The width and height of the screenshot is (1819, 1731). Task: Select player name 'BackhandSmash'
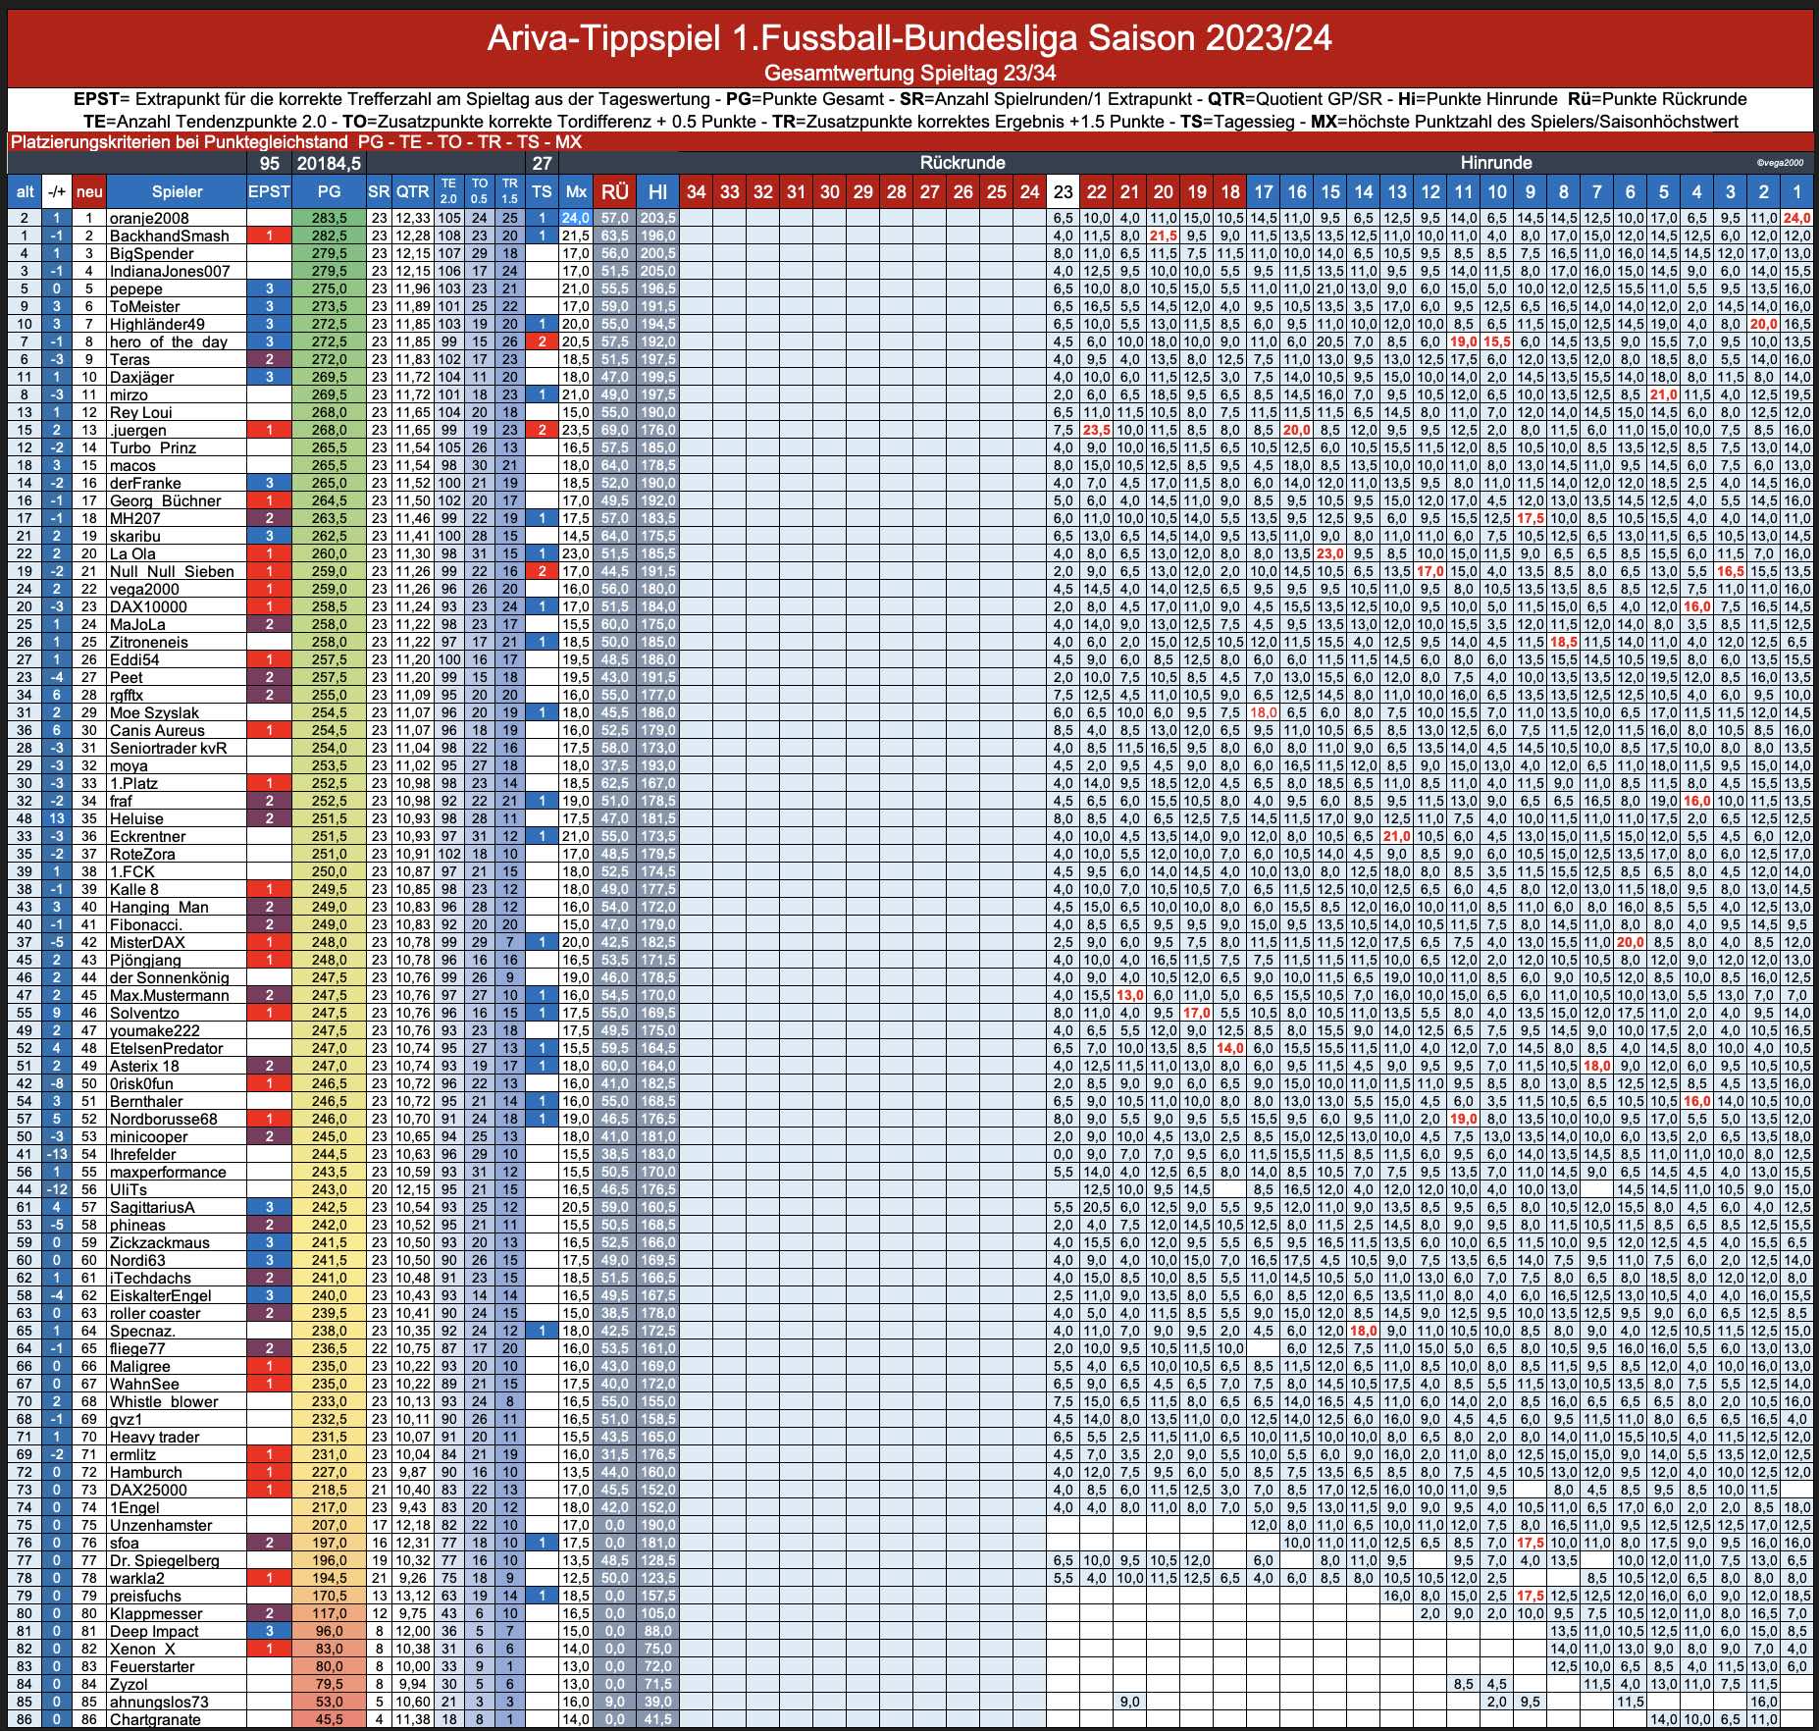tap(169, 236)
